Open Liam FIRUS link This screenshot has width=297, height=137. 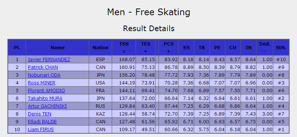41,130
